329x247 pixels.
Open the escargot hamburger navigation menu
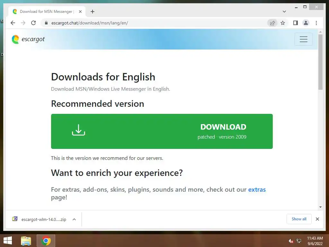303,39
